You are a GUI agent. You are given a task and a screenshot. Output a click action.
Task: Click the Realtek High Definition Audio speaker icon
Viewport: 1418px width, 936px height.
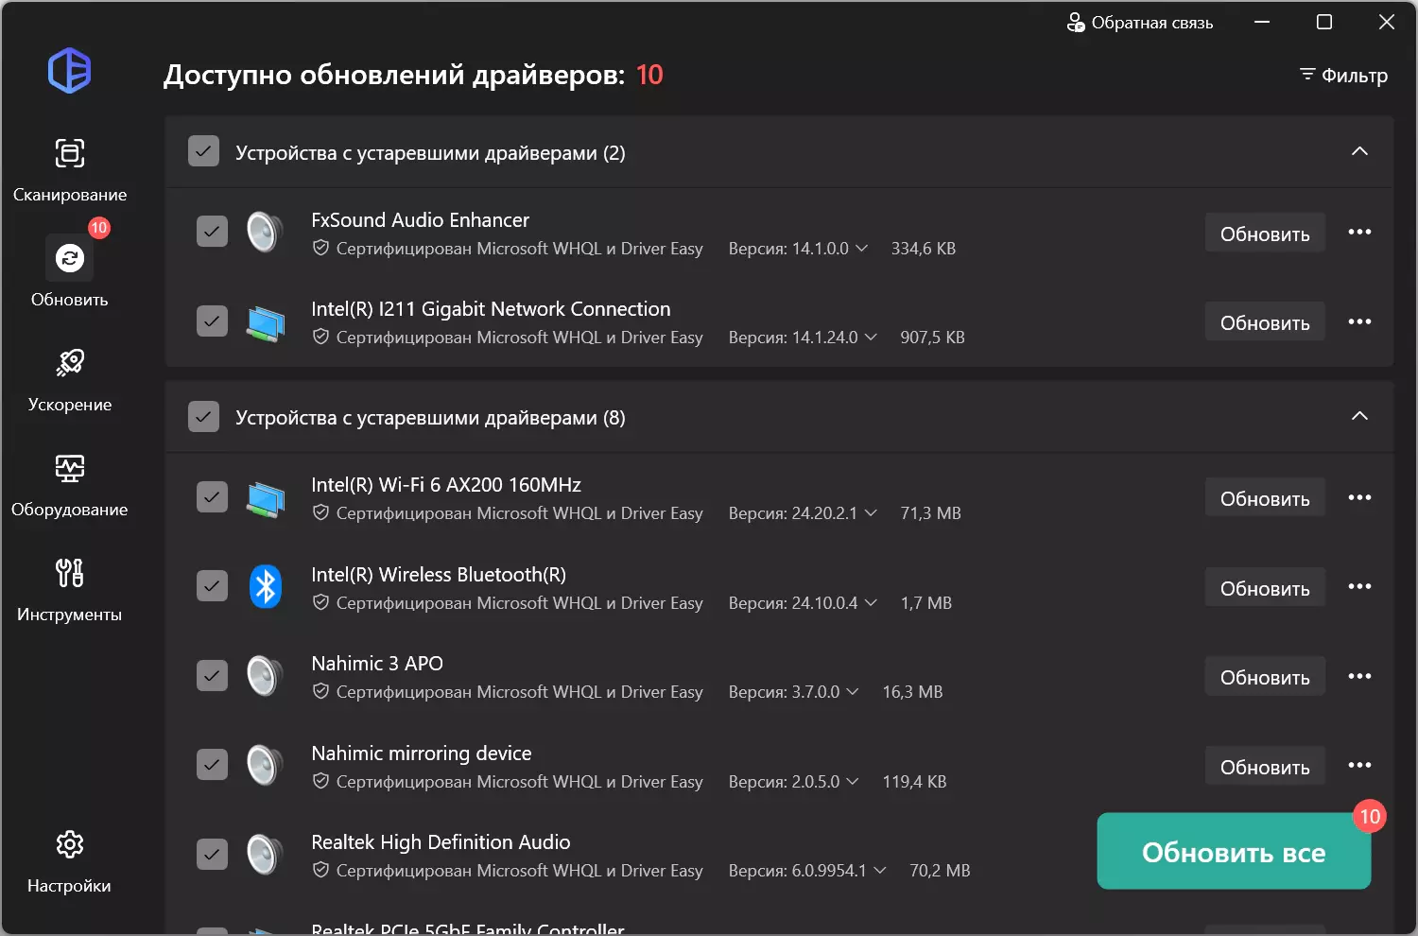click(265, 855)
